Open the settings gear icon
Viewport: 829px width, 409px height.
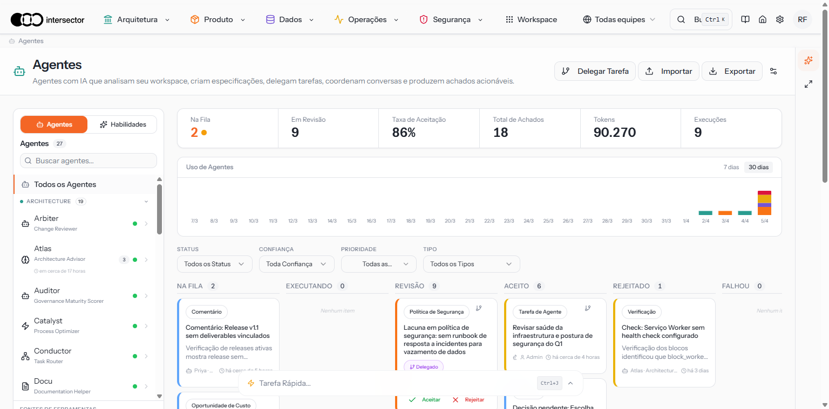(780, 19)
